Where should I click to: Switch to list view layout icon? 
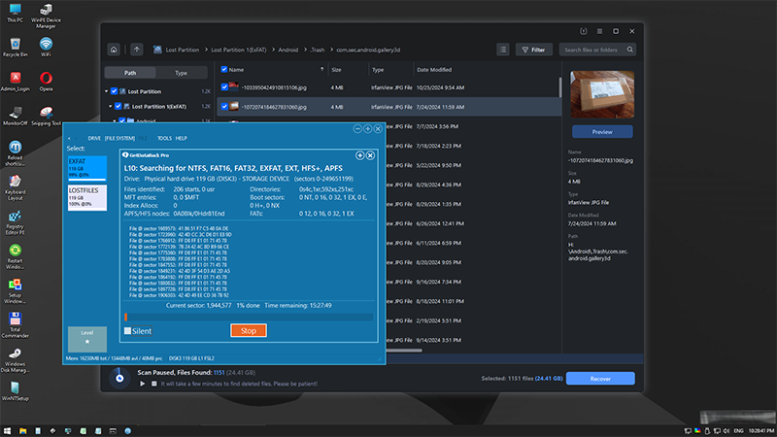(x=502, y=50)
